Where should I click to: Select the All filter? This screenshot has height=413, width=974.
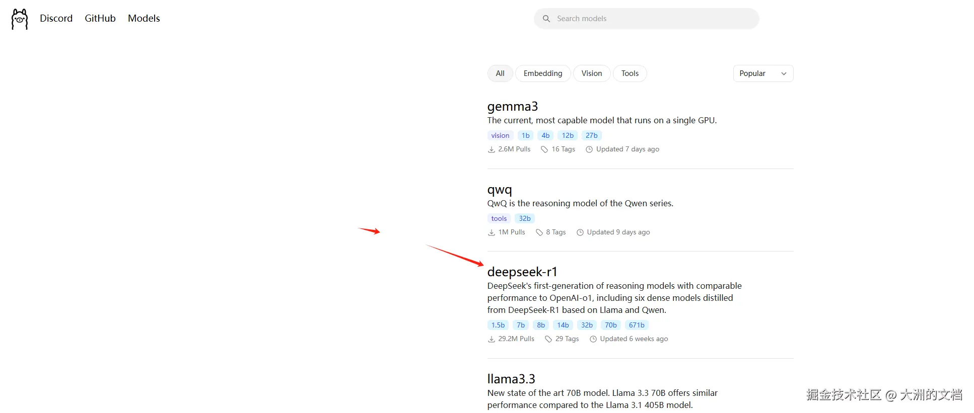500,73
